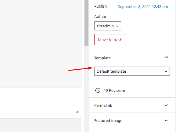Expand the Featured image panel
This screenshot has height=132, width=176.
pos(132,120)
